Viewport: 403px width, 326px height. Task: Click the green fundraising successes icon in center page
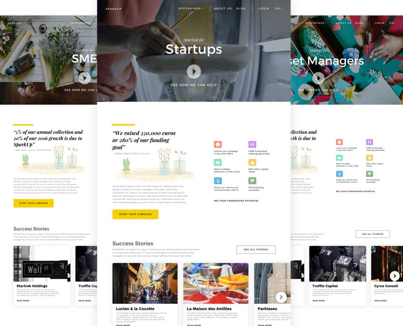[x=252, y=180]
